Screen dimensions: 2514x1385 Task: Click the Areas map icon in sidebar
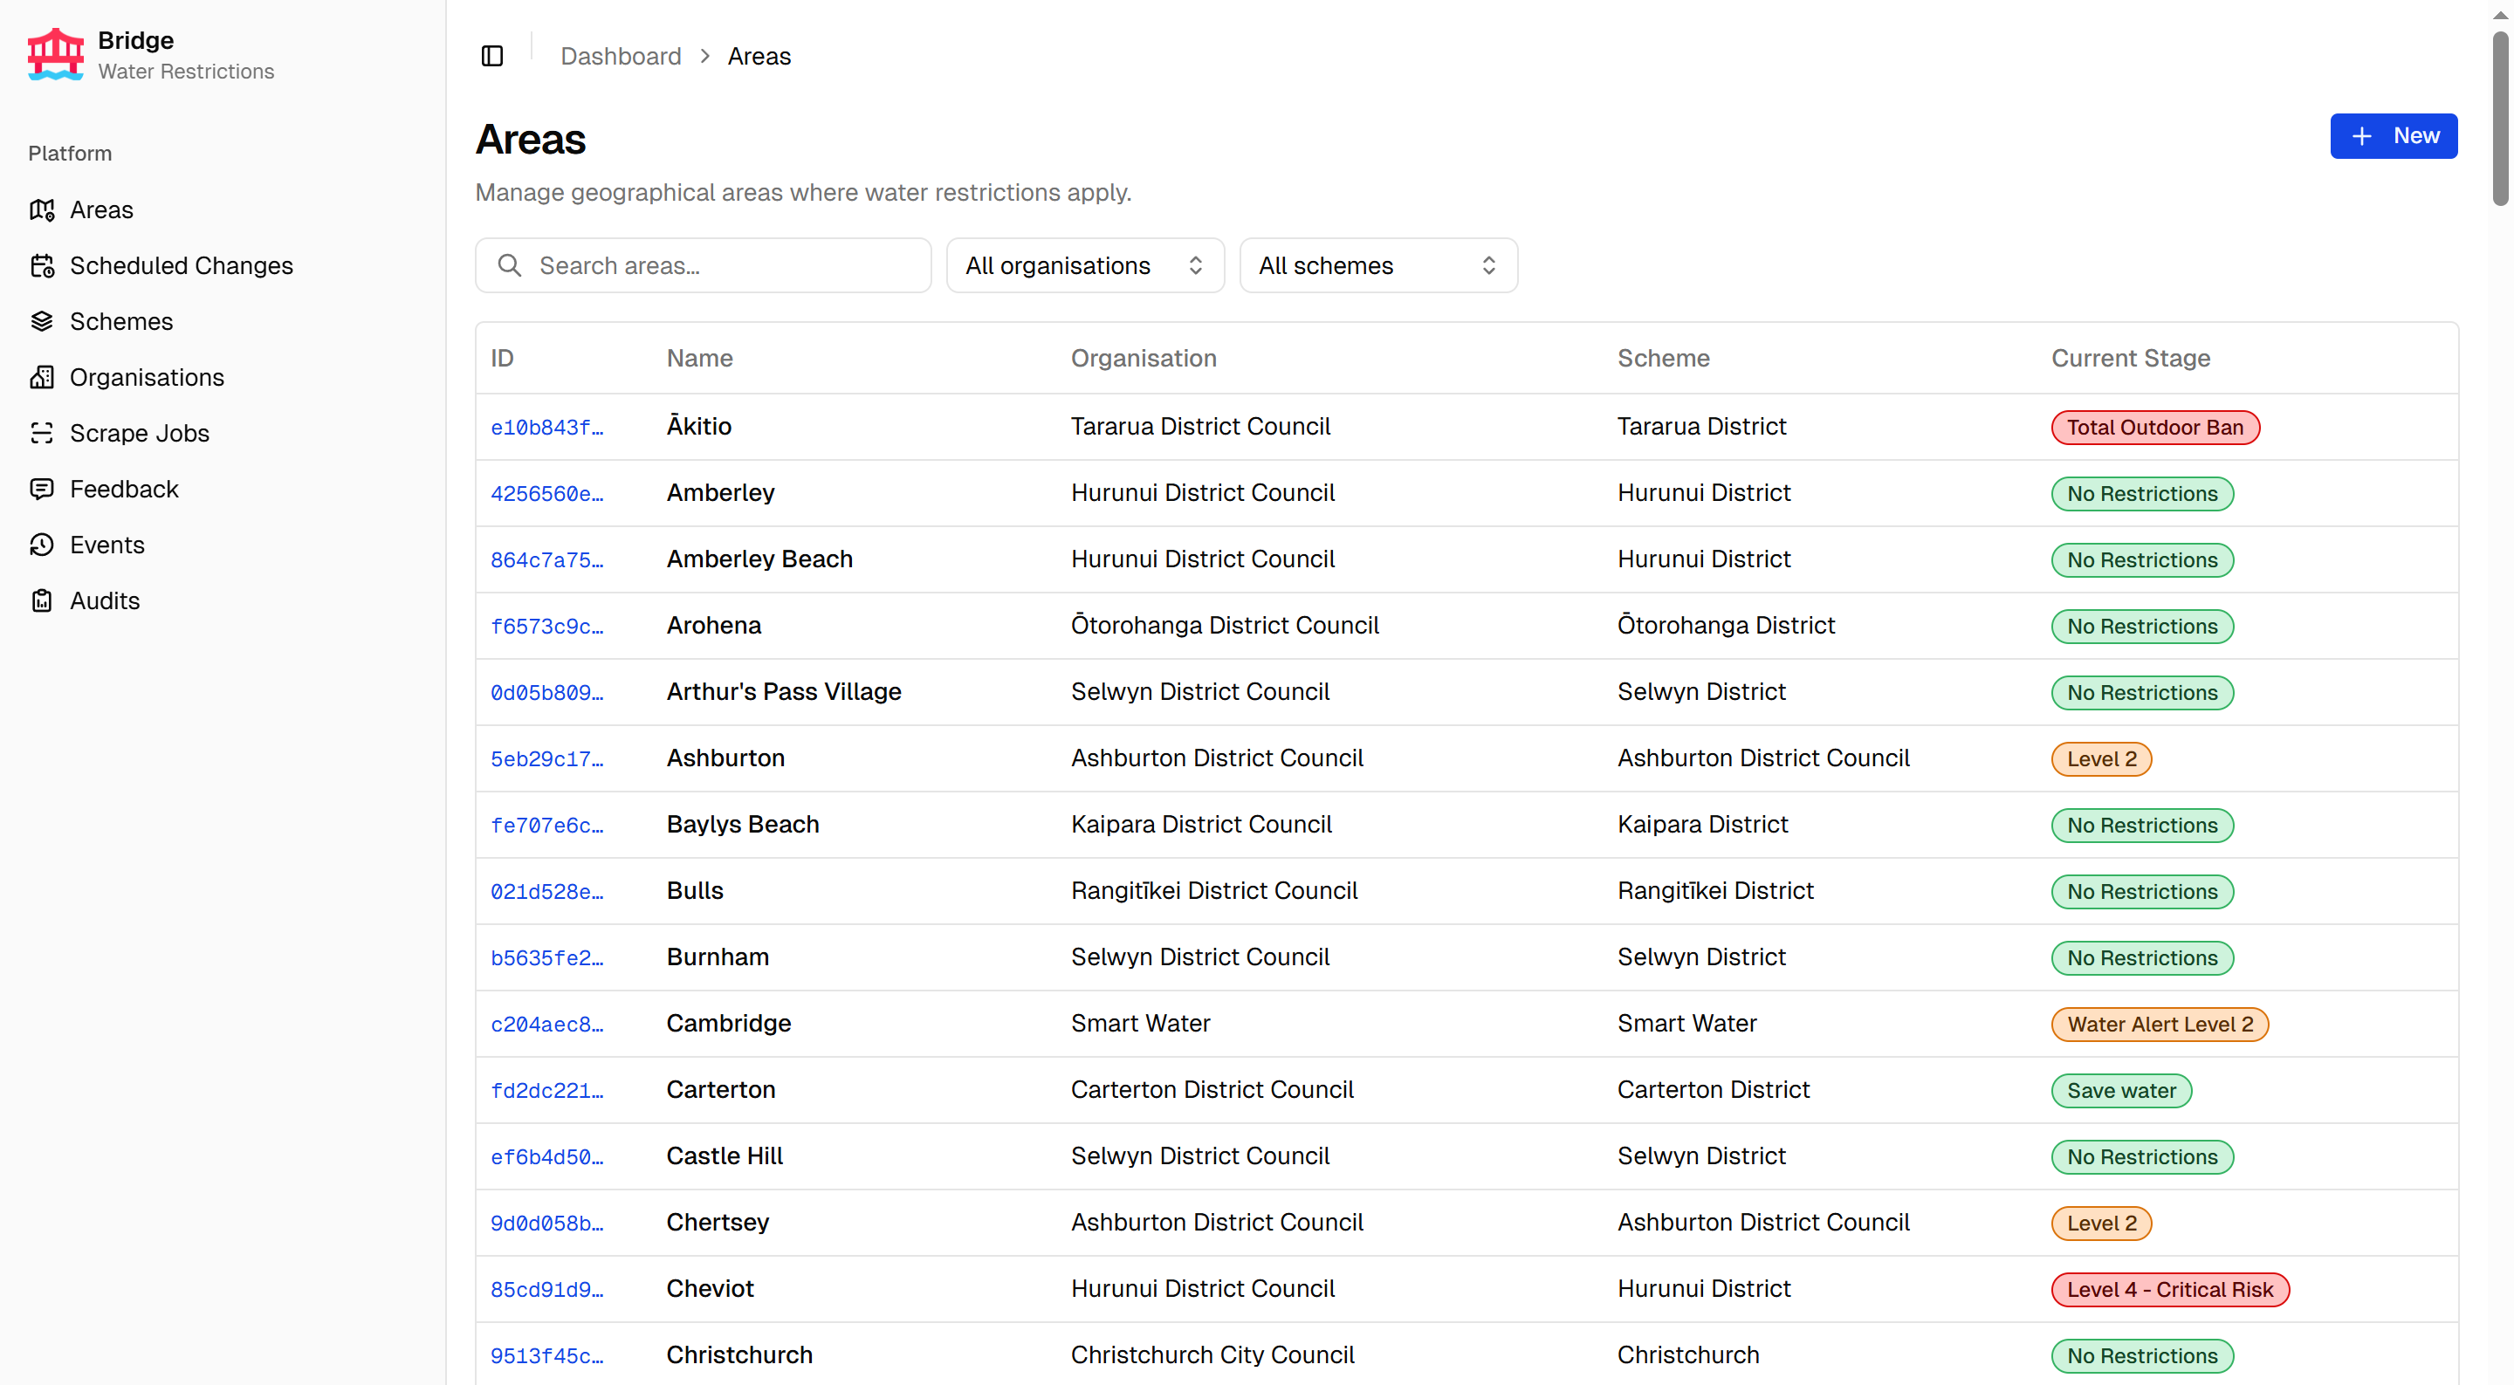coord(42,209)
